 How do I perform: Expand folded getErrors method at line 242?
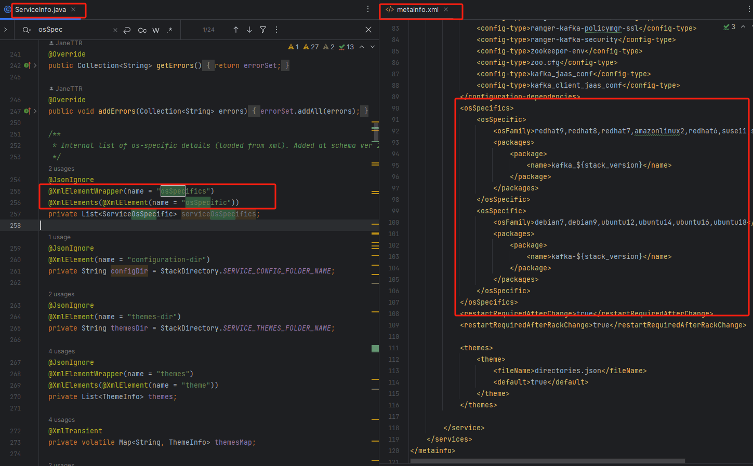35,65
